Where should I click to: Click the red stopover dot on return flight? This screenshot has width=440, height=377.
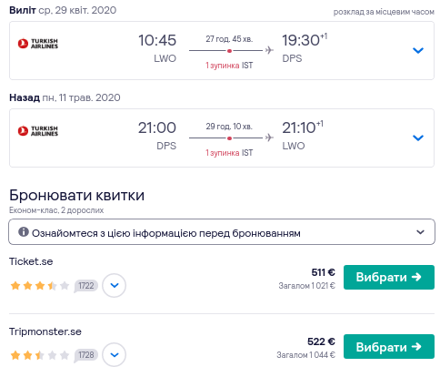point(229,138)
